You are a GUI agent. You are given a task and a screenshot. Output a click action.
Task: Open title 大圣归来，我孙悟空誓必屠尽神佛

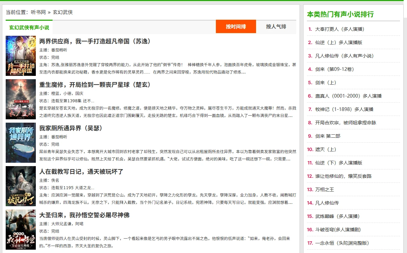tap(84, 215)
